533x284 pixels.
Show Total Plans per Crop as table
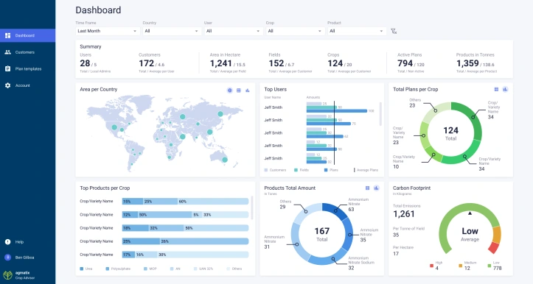[x=496, y=89]
